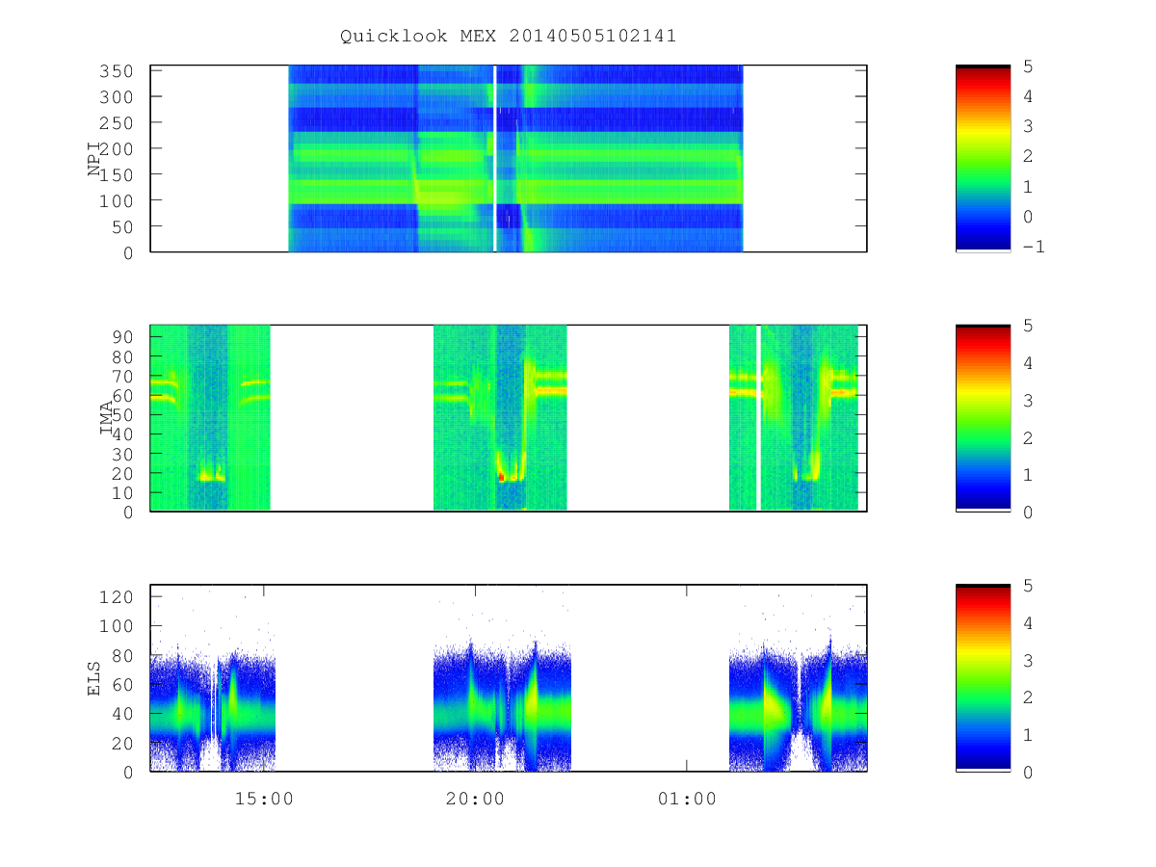Click the middle IMA data segment near 20:00

point(500,418)
